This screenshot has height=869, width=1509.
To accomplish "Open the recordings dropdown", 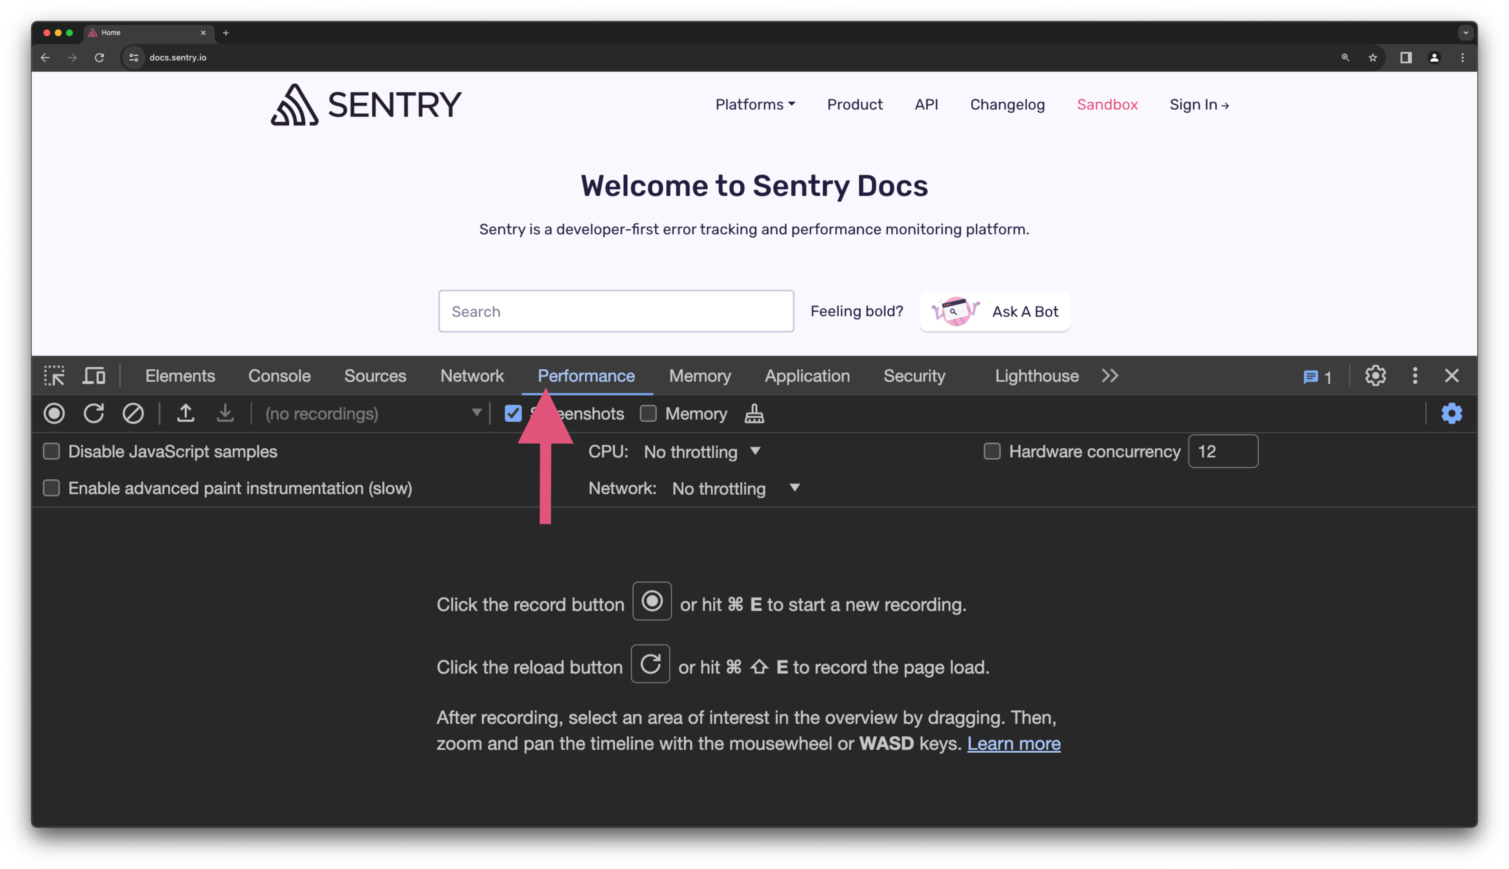I will pyautogui.click(x=373, y=414).
